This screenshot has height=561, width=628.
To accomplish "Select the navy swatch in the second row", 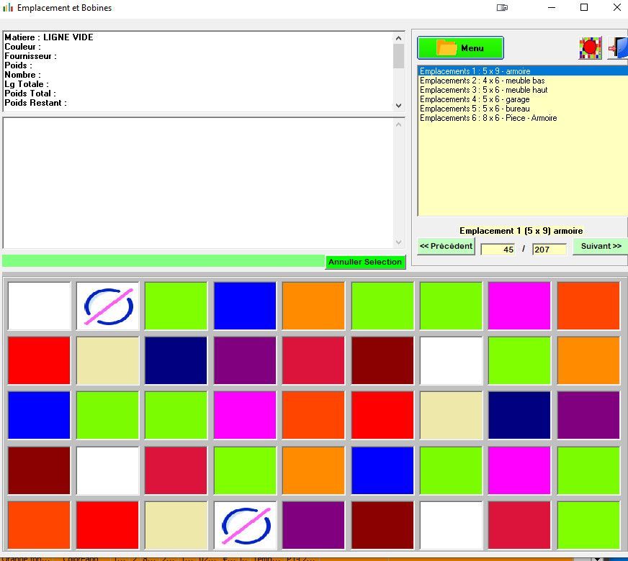I will point(176,360).
